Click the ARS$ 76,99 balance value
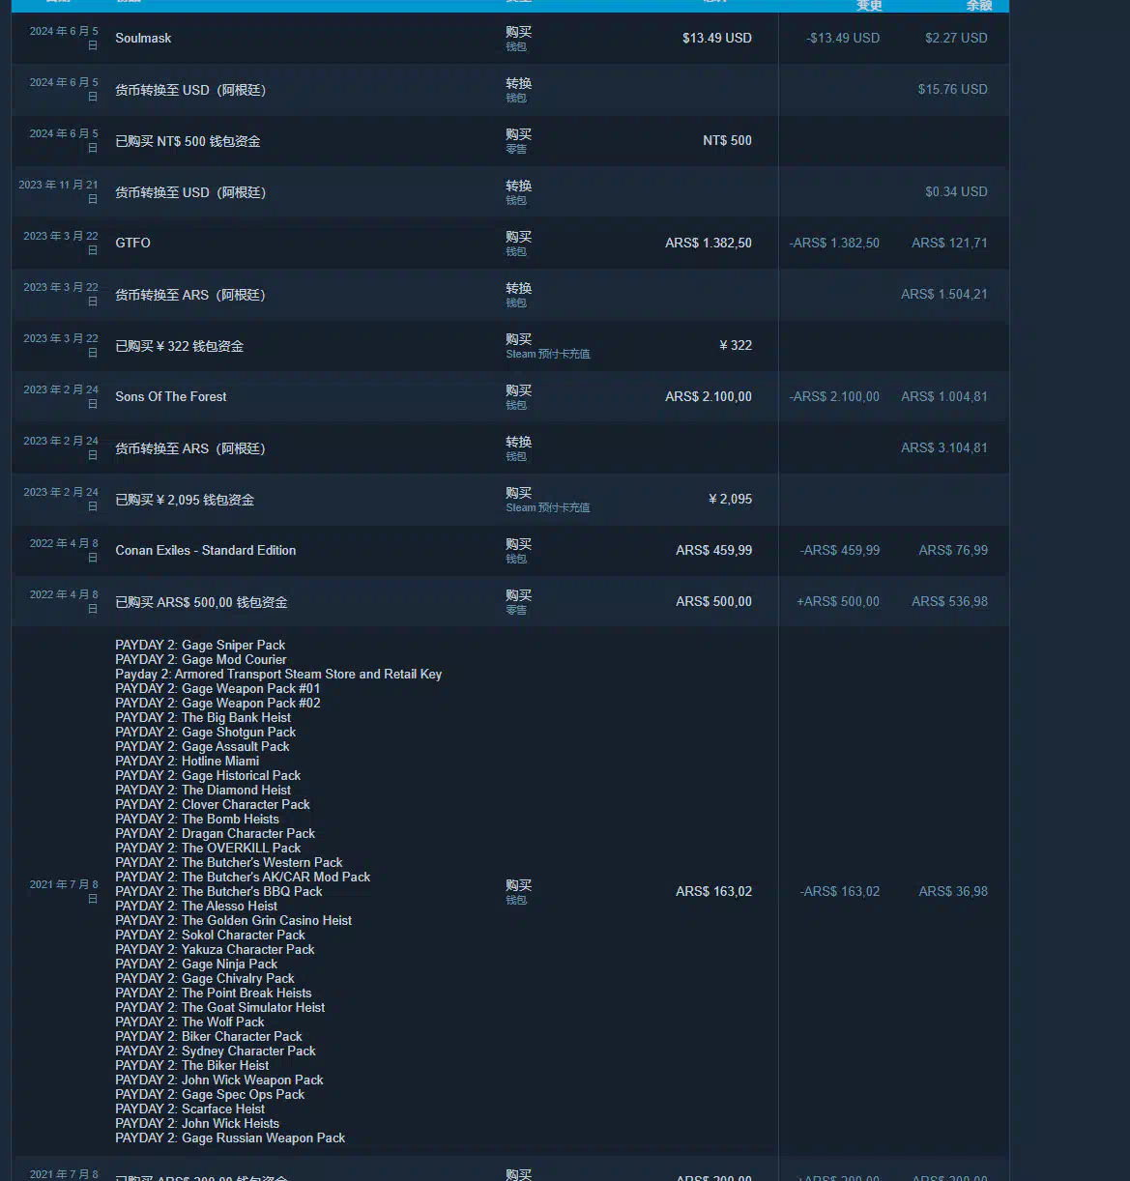 point(953,550)
